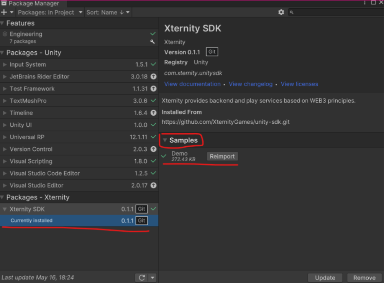Image resolution: width=384 pixels, height=283 pixels.
Task: Click the Timeline update available icon
Action: pyautogui.click(x=153, y=113)
